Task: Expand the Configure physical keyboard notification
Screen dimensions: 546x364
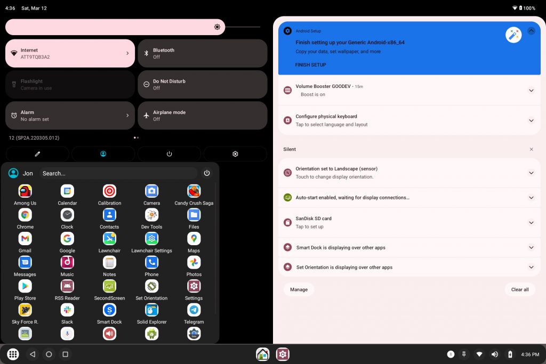Action: pyautogui.click(x=531, y=120)
